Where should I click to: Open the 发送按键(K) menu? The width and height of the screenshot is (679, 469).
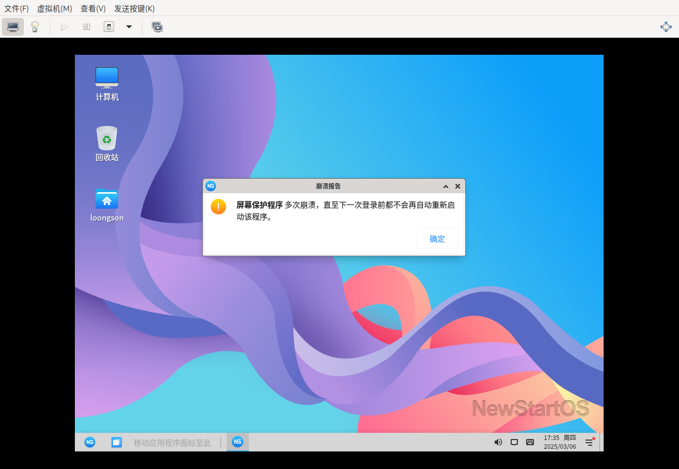point(134,8)
